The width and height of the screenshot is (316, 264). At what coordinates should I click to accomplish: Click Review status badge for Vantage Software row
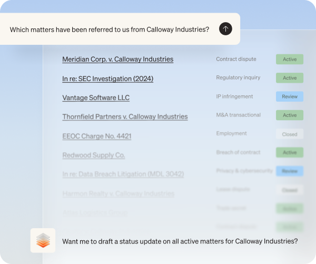pyautogui.click(x=290, y=96)
